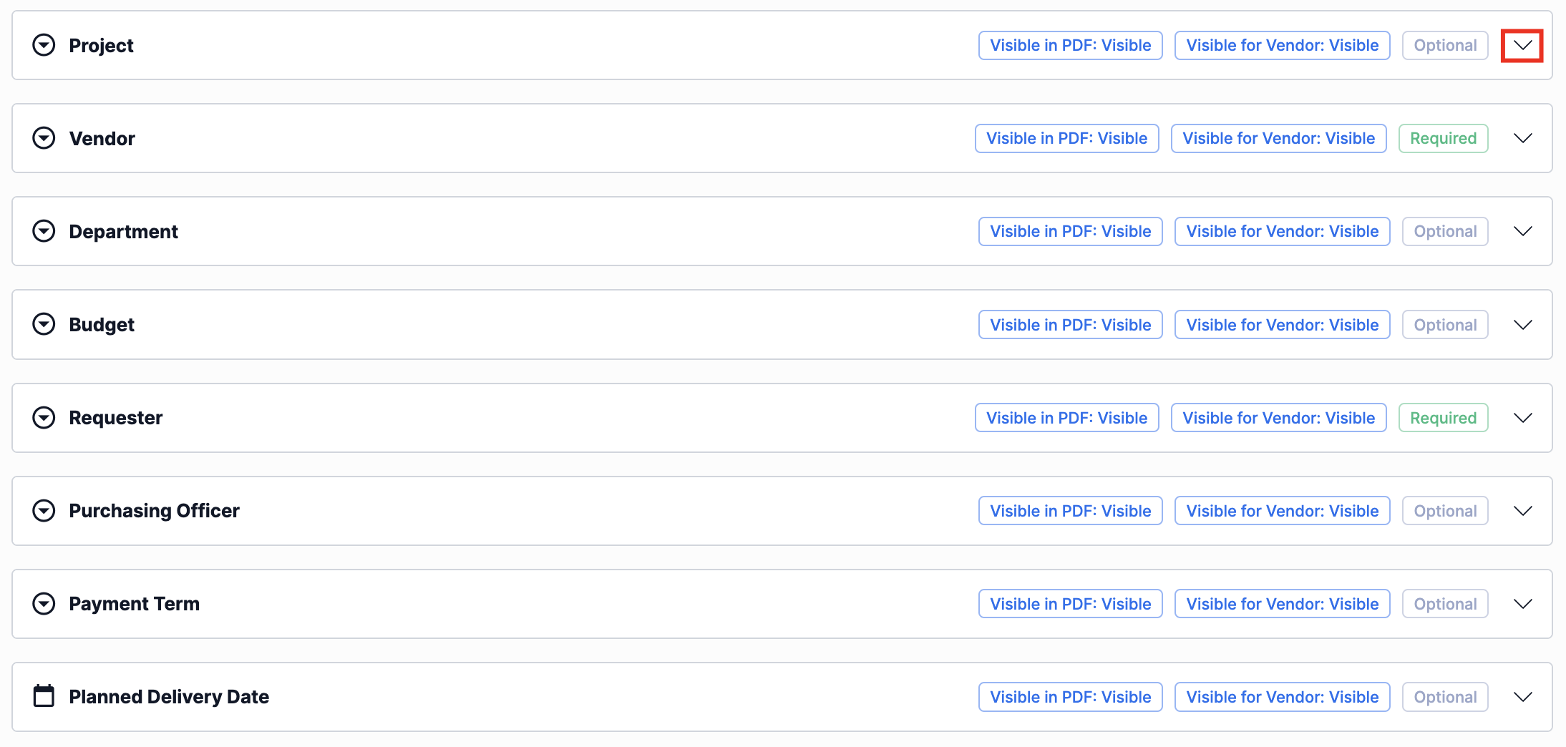Click the dropdown-type icon beside Purchasing Officer
1566x747 pixels.
(44, 511)
